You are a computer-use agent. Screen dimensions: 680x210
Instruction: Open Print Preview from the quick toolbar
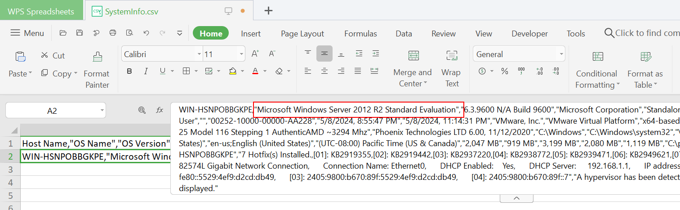point(129,33)
